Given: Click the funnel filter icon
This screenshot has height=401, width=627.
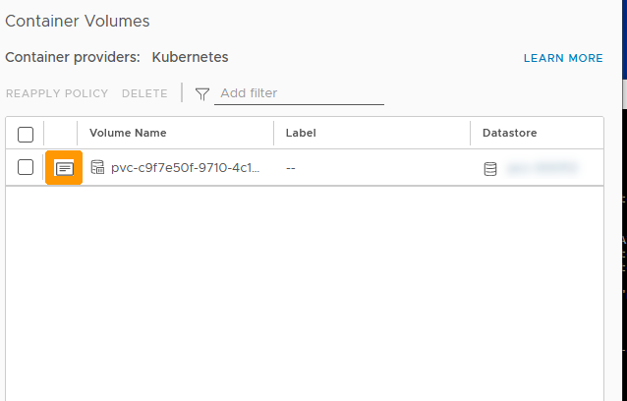Looking at the screenshot, I should click(x=202, y=94).
